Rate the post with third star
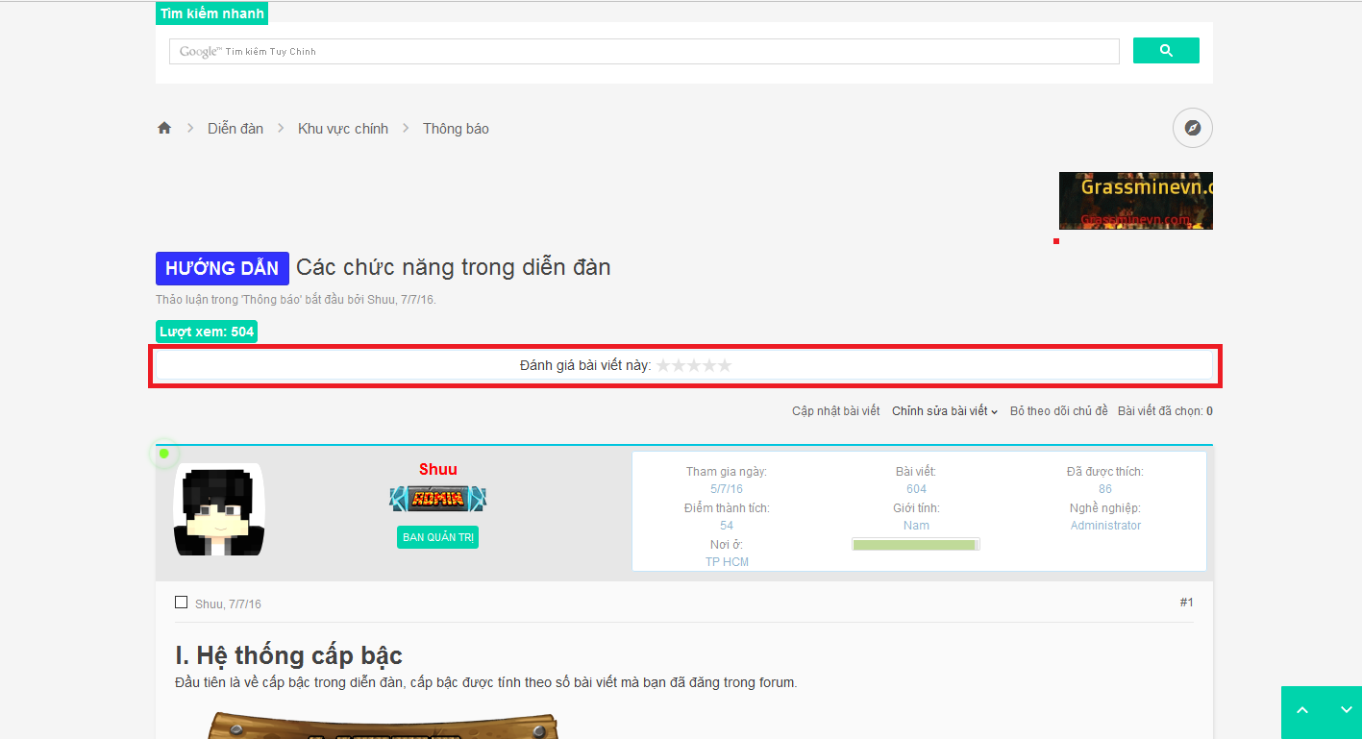The width and height of the screenshot is (1362, 739). click(694, 365)
